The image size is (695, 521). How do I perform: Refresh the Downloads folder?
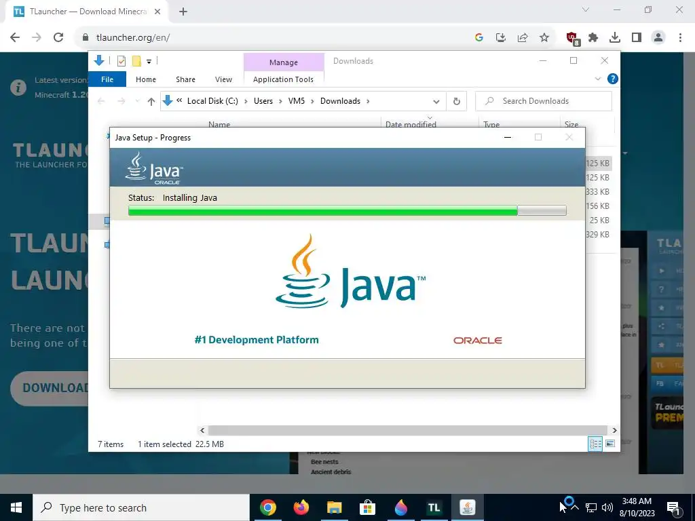click(x=457, y=102)
